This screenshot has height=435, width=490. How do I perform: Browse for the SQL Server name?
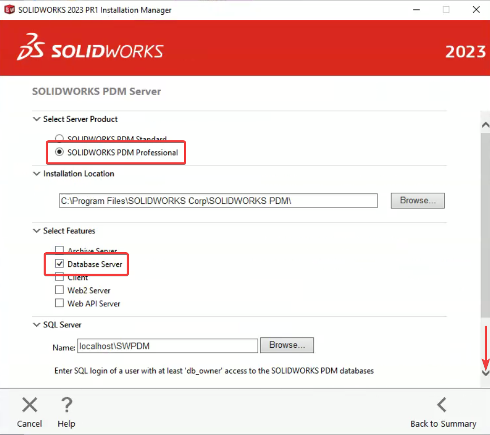[x=287, y=345]
